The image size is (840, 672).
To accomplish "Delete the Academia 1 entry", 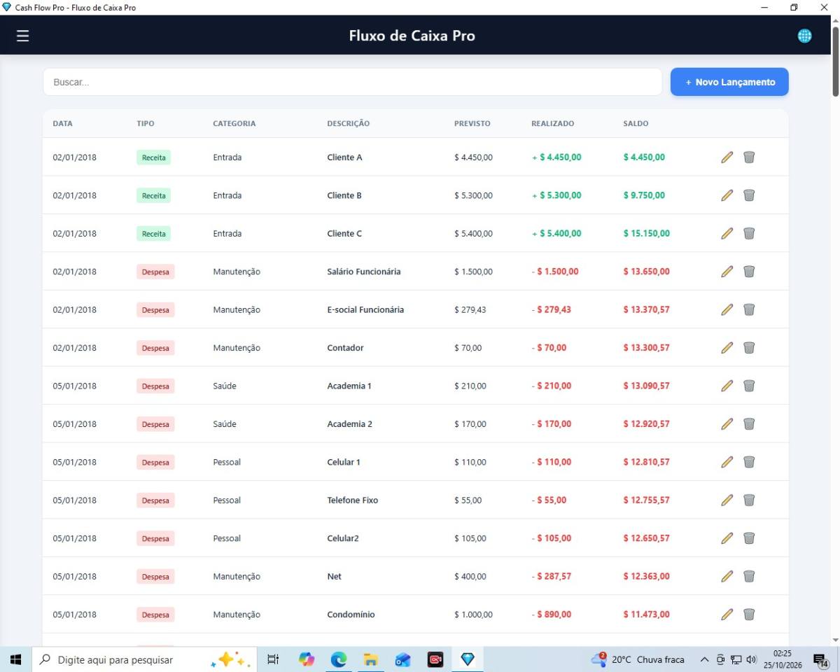I will click(749, 386).
